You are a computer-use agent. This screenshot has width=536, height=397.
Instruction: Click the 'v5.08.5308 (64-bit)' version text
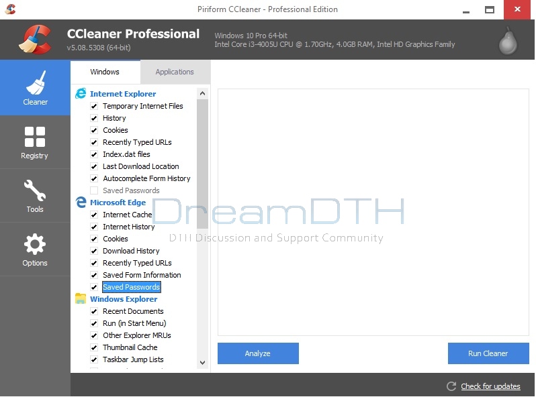(99, 48)
